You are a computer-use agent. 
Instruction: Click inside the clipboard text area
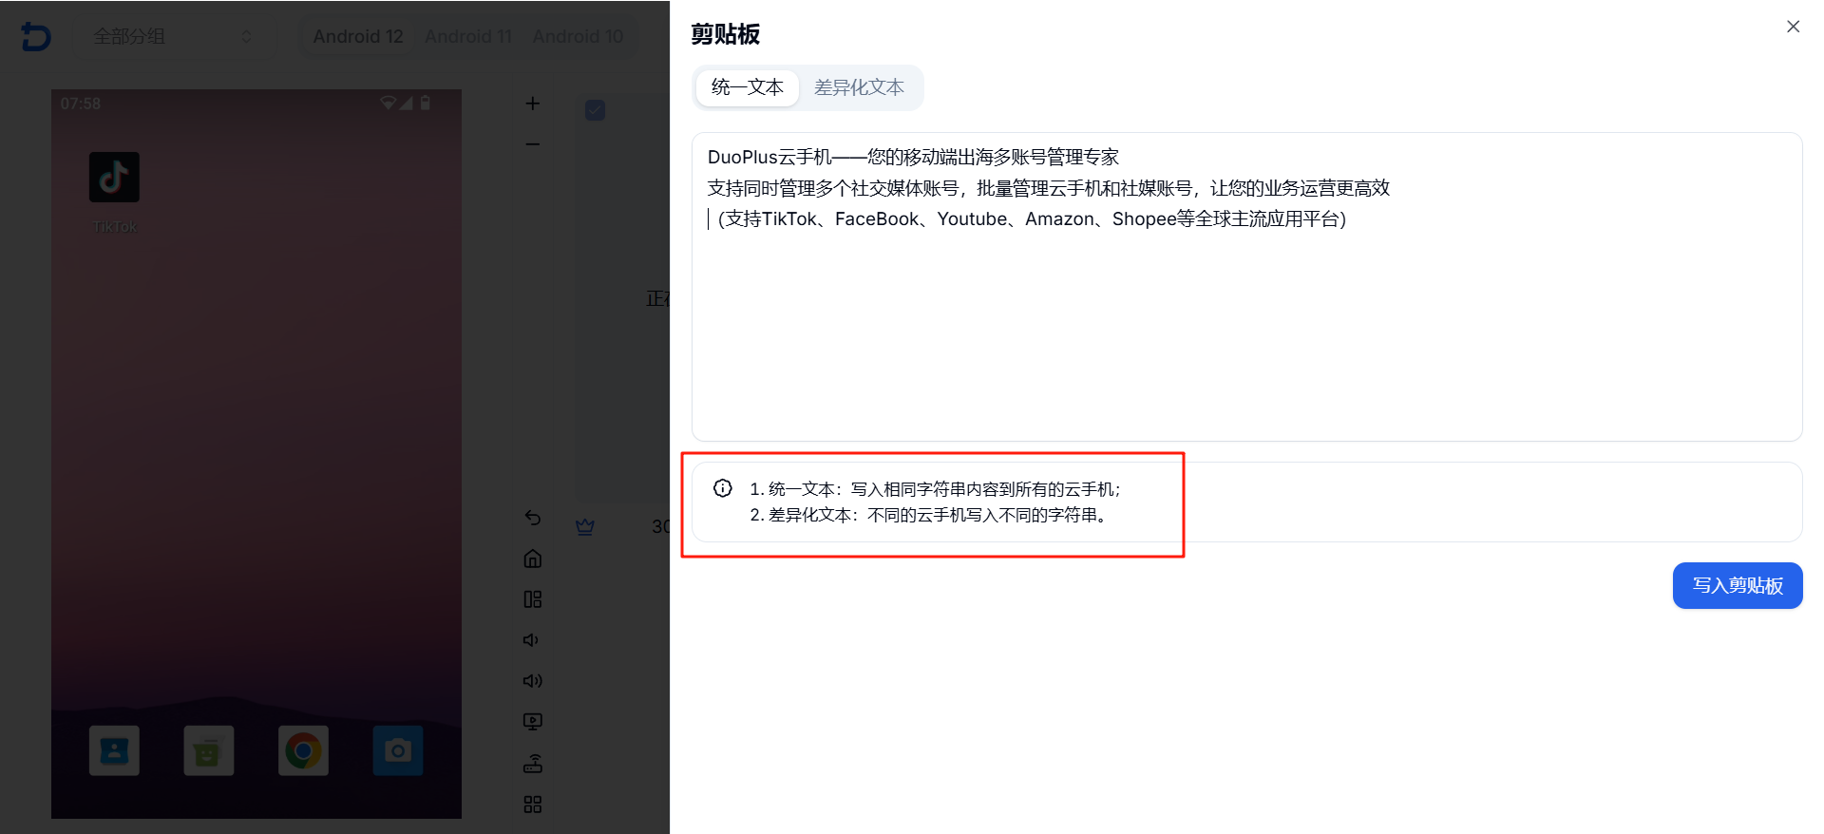point(1246,287)
